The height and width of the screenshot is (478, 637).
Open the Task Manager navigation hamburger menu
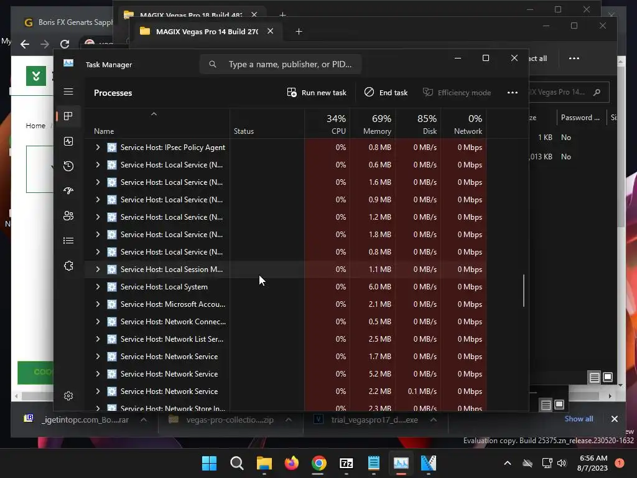(x=68, y=91)
